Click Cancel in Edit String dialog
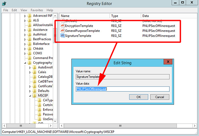 (160, 97)
